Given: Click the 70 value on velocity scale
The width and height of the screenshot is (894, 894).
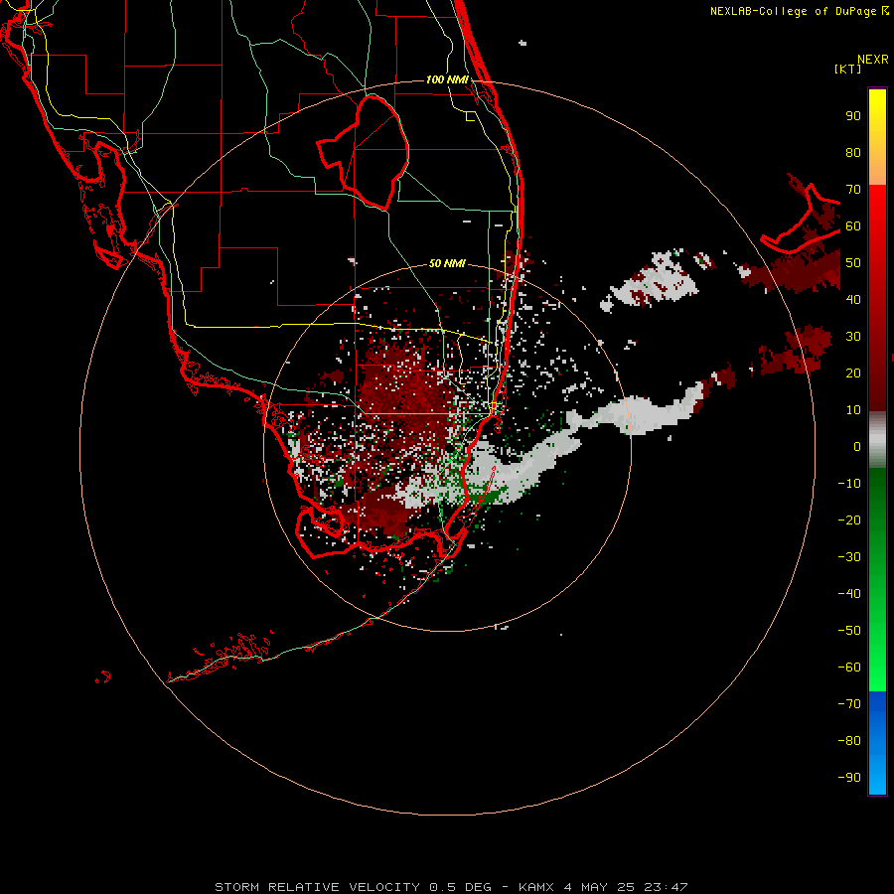Looking at the screenshot, I should pos(853,190).
